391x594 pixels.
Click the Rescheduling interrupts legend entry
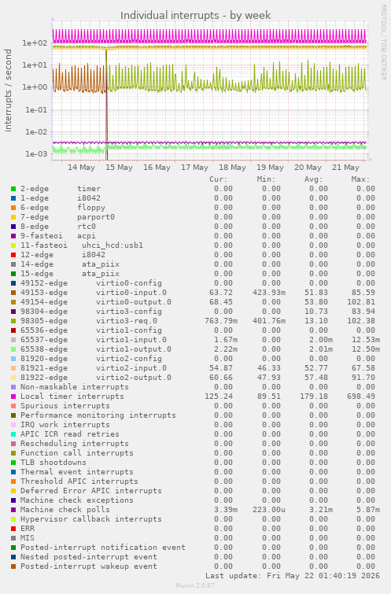click(75, 444)
